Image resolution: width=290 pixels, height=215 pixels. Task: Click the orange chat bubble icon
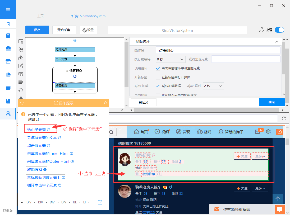279,209
